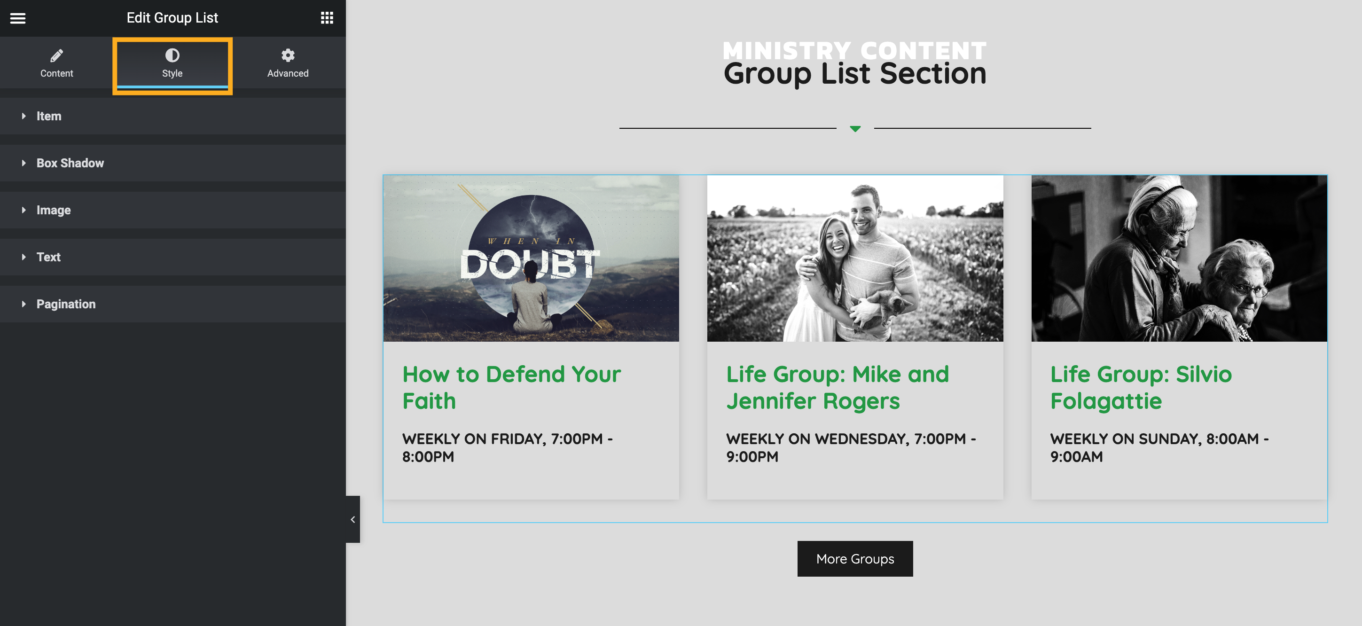This screenshot has width=1362, height=626.
Task: Click the More Groups button
Action: click(855, 558)
